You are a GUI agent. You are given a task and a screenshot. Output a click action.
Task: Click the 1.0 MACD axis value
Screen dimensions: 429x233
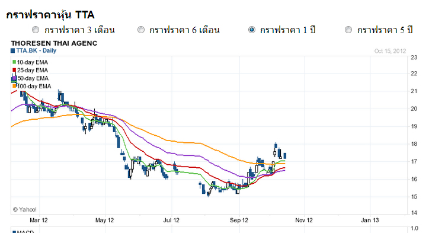pos(415,228)
